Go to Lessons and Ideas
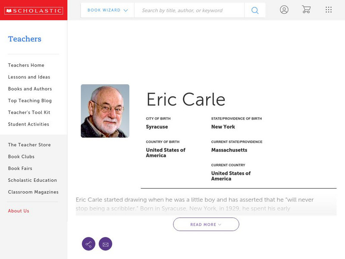 click(x=29, y=77)
